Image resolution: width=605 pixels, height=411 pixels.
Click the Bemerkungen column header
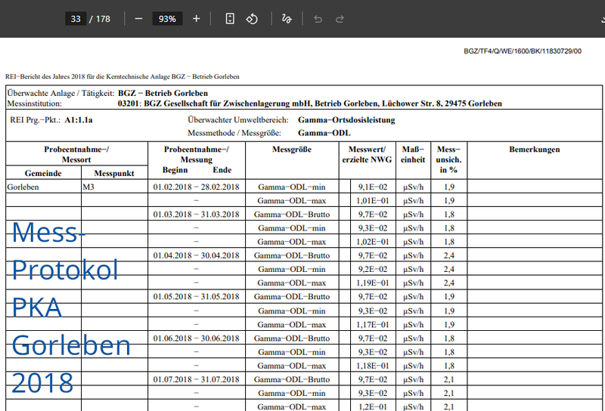coord(535,150)
